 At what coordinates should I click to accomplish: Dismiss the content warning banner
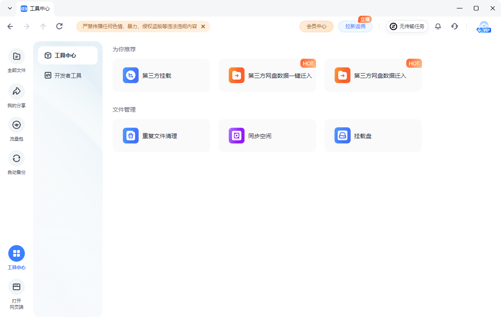[203, 26]
